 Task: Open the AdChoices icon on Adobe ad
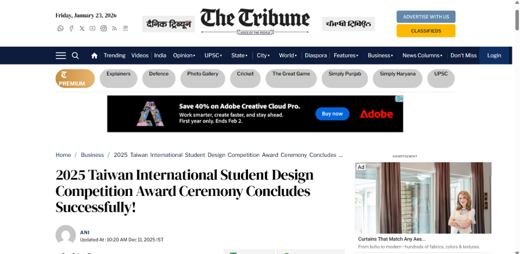399,99
